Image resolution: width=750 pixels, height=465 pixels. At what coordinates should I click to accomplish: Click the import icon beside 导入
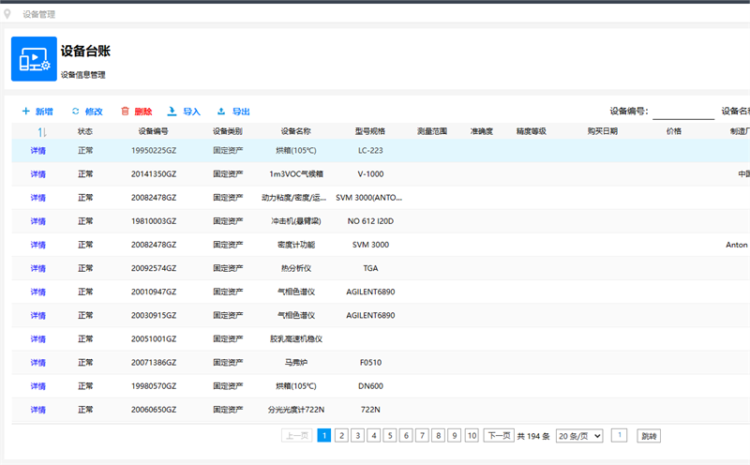pos(172,112)
